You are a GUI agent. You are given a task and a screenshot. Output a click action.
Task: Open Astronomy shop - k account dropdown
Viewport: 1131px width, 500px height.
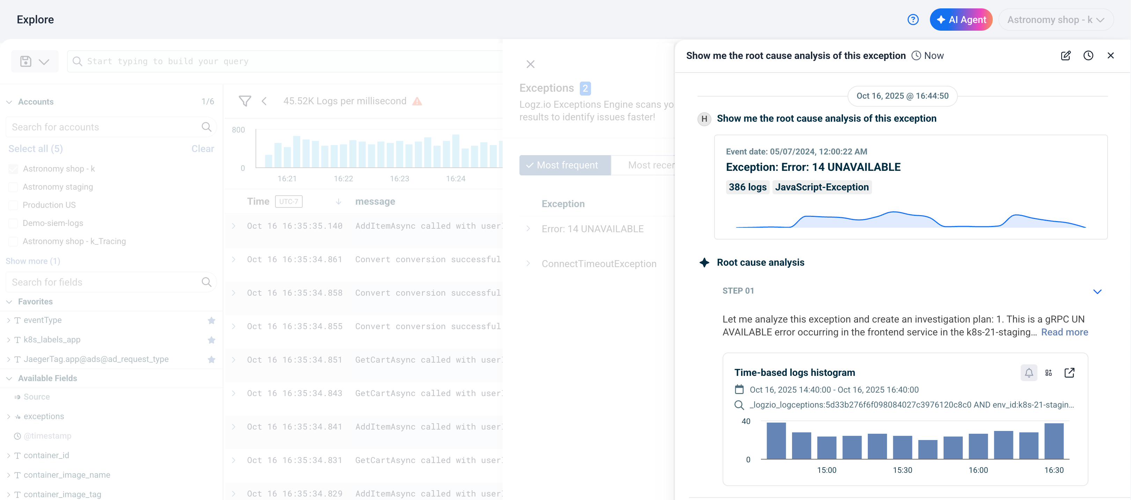(x=1056, y=20)
